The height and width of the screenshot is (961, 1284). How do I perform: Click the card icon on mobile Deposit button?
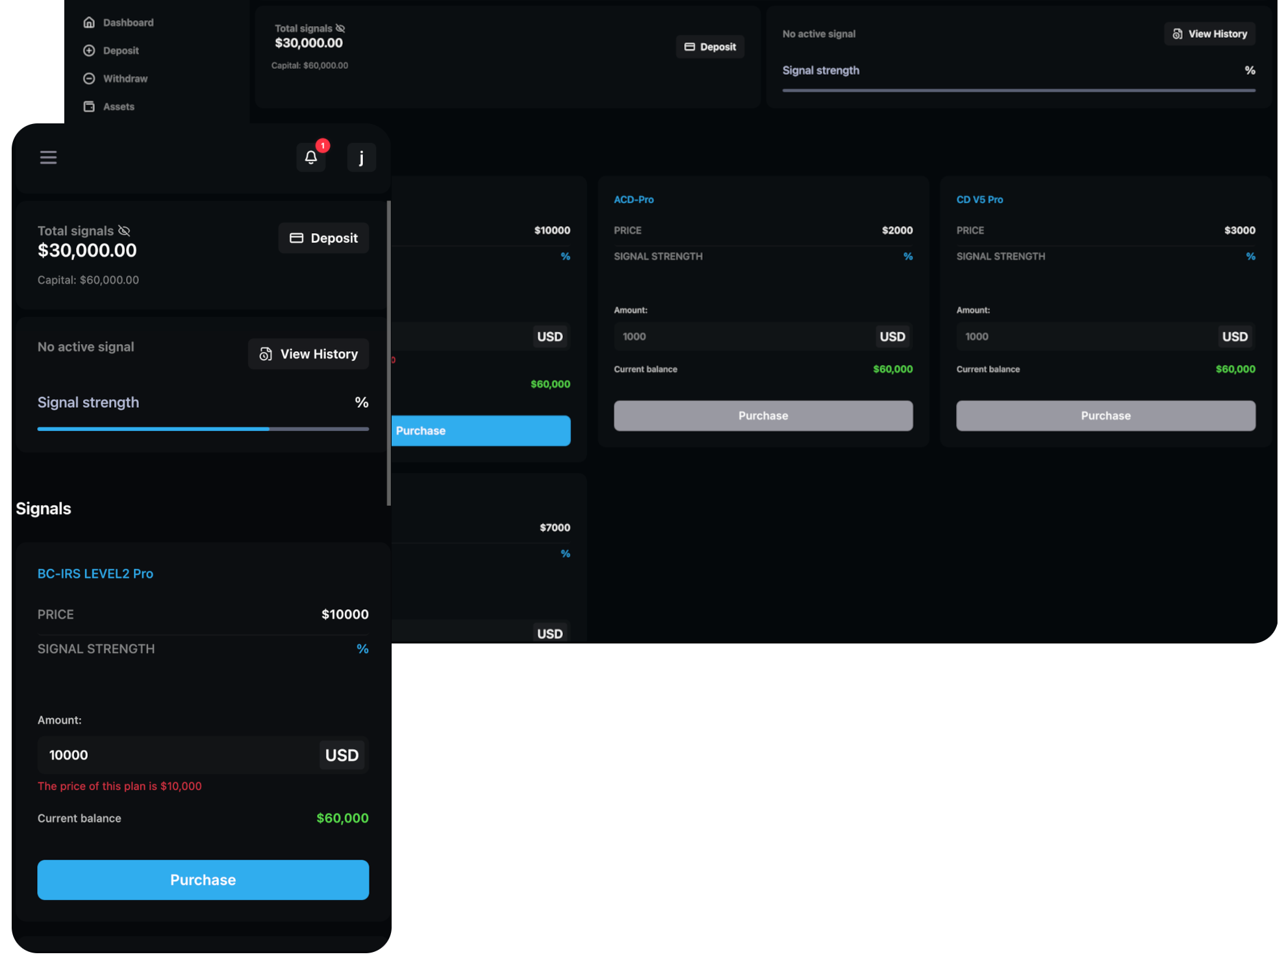pyautogui.click(x=296, y=238)
